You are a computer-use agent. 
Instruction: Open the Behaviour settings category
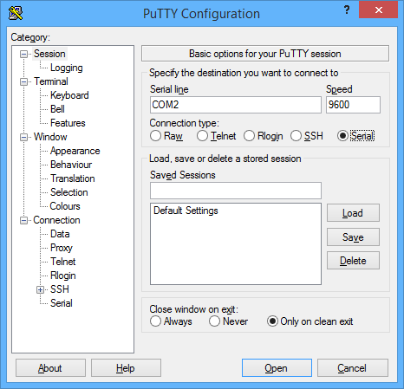coord(71,165)
